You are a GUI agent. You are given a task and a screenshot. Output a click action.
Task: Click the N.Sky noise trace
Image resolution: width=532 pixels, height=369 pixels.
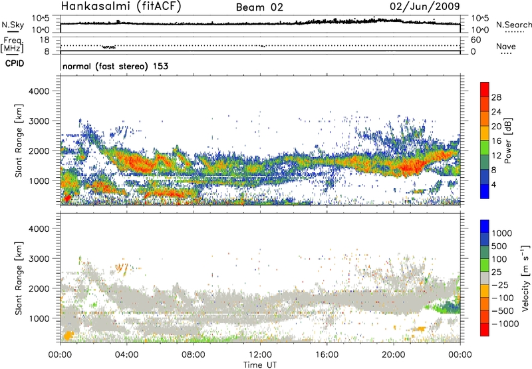(x=260, y=23)
